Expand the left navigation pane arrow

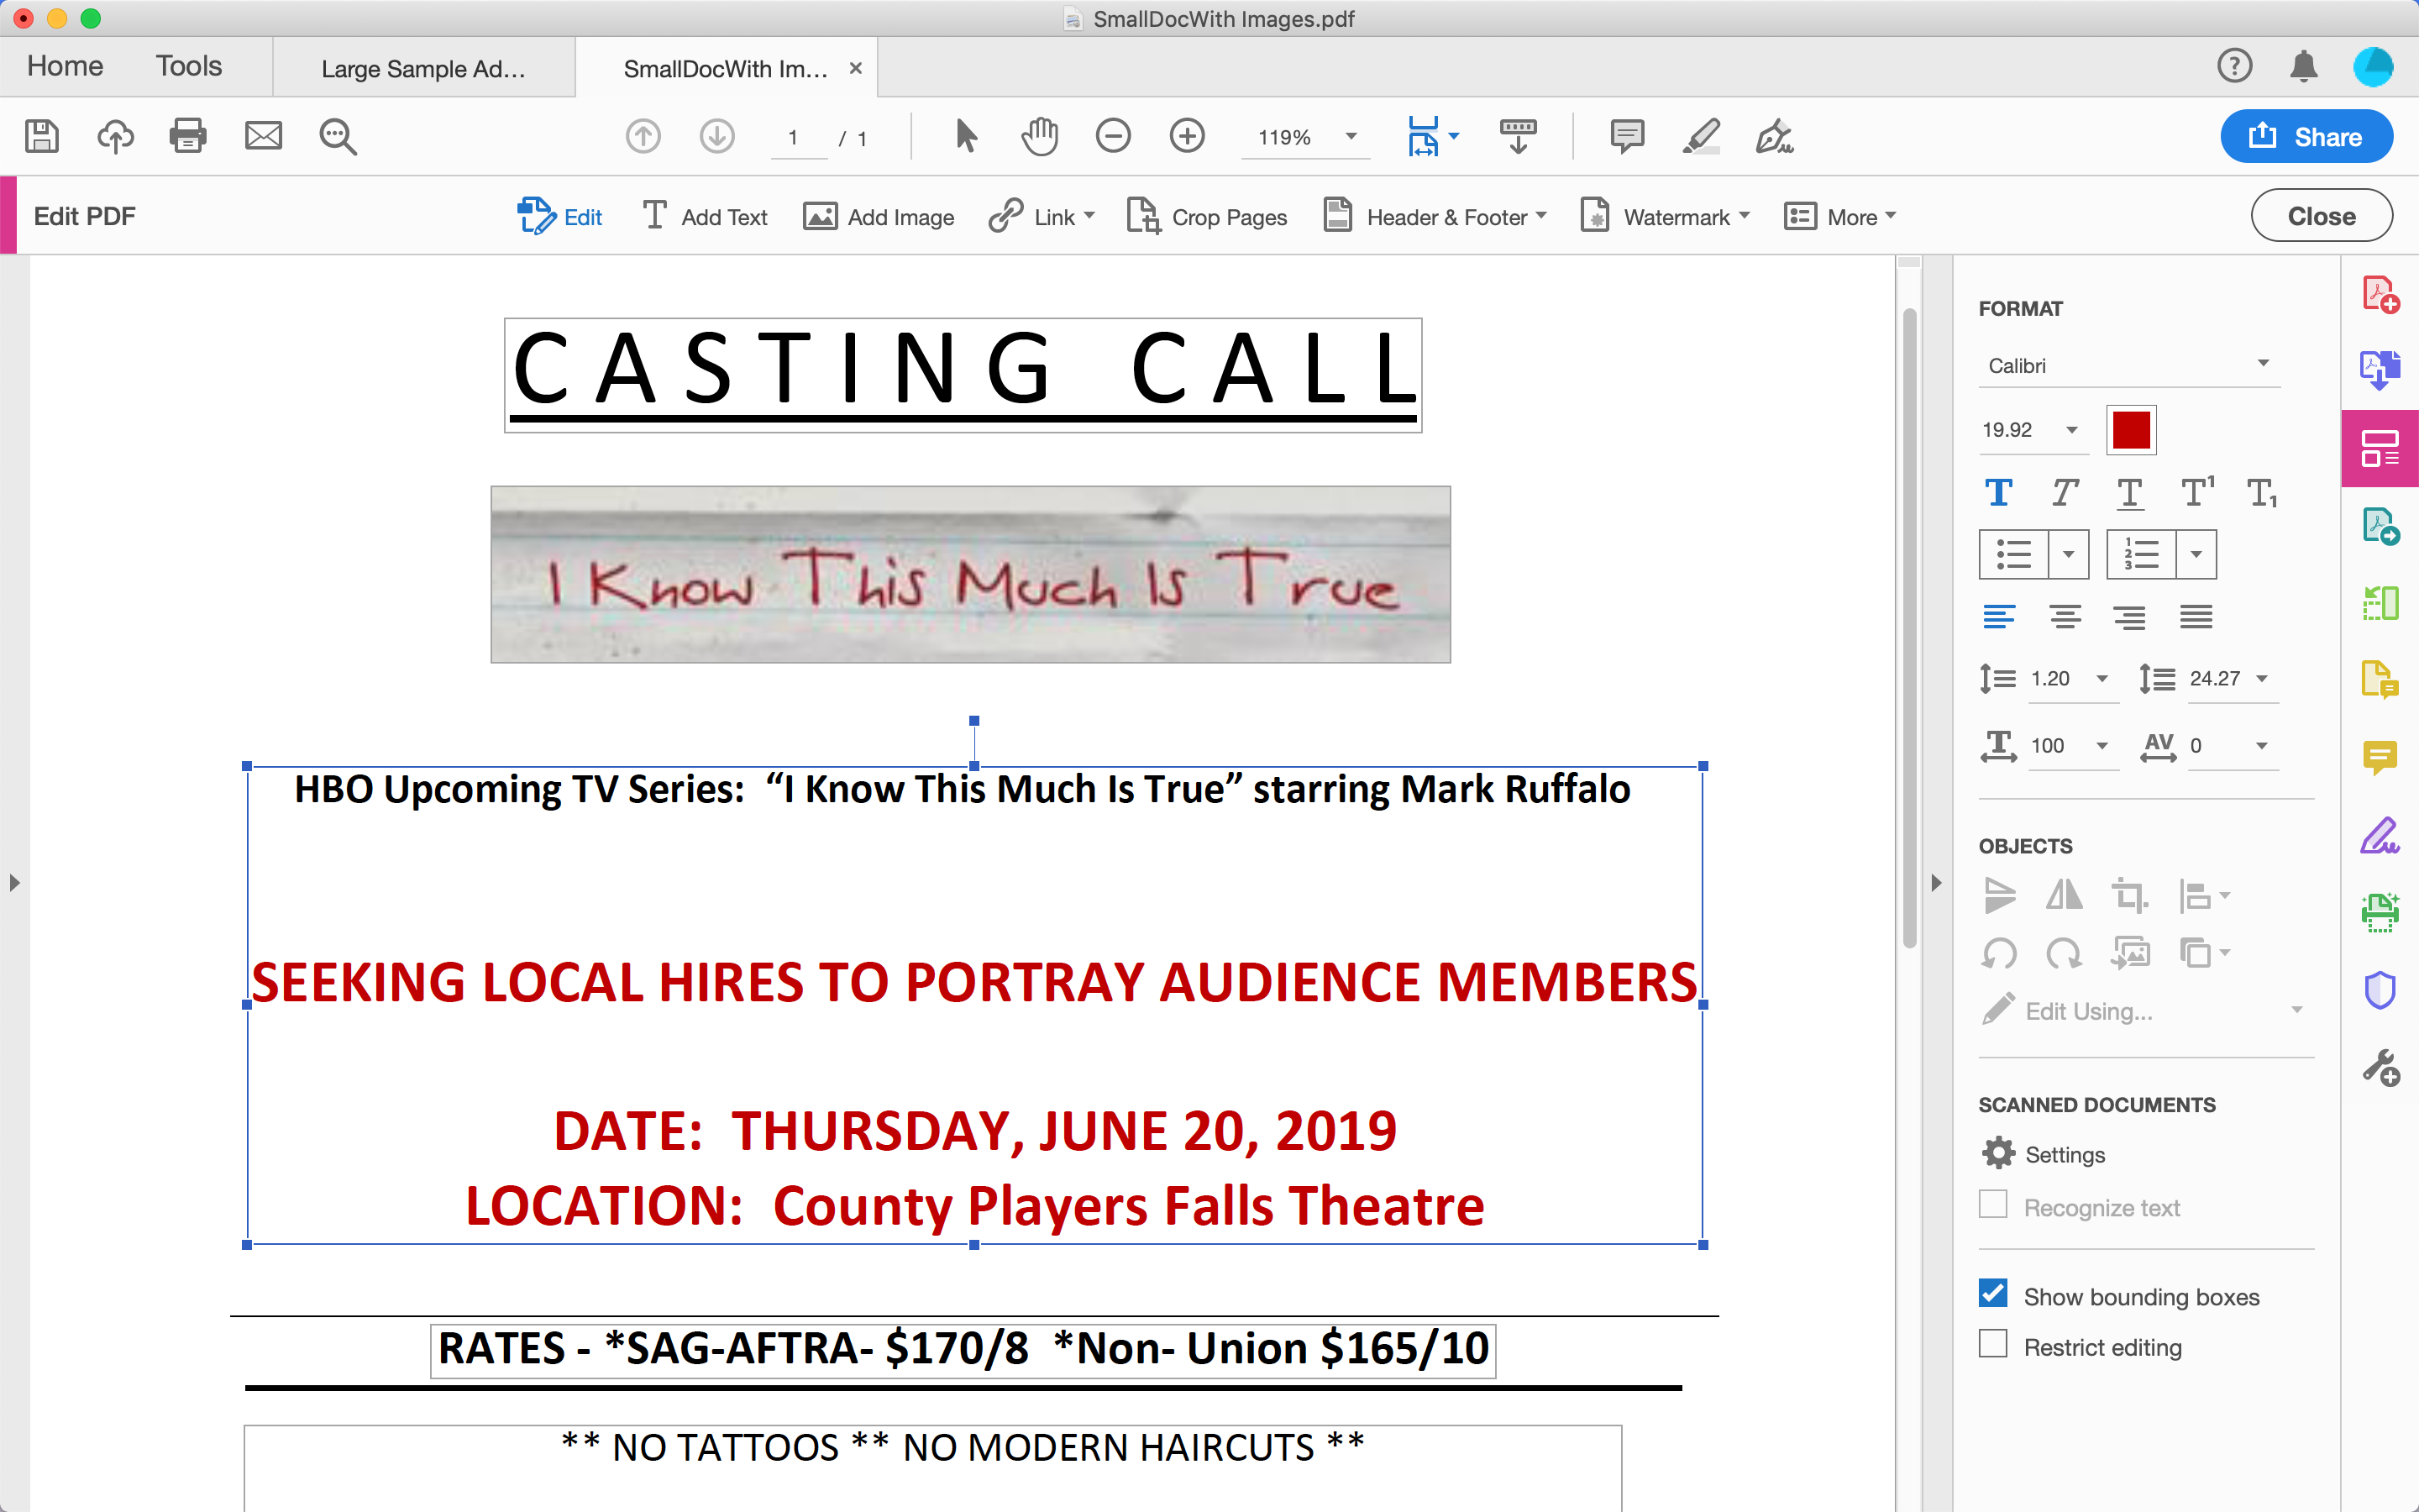(x=14, y=883)
